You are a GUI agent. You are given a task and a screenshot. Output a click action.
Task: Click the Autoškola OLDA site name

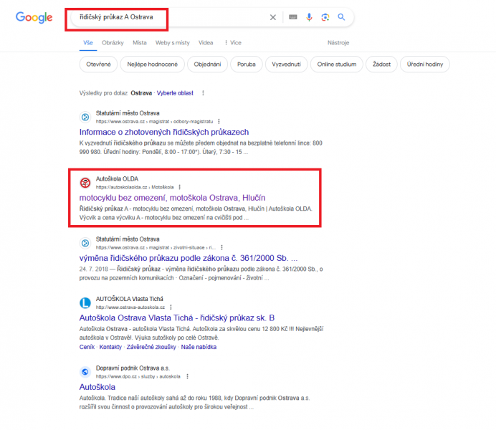pyautogui.click(x=117, y=179)
